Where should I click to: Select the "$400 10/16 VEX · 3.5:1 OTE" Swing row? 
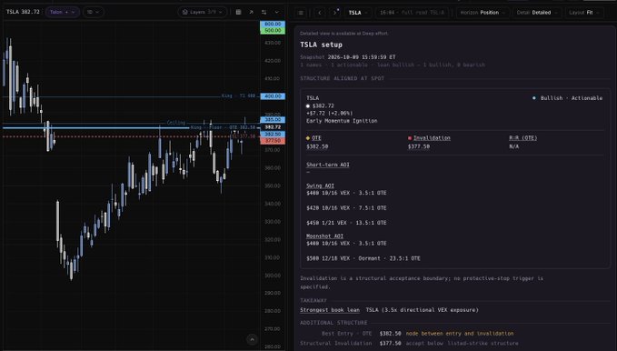pos(346,193)
